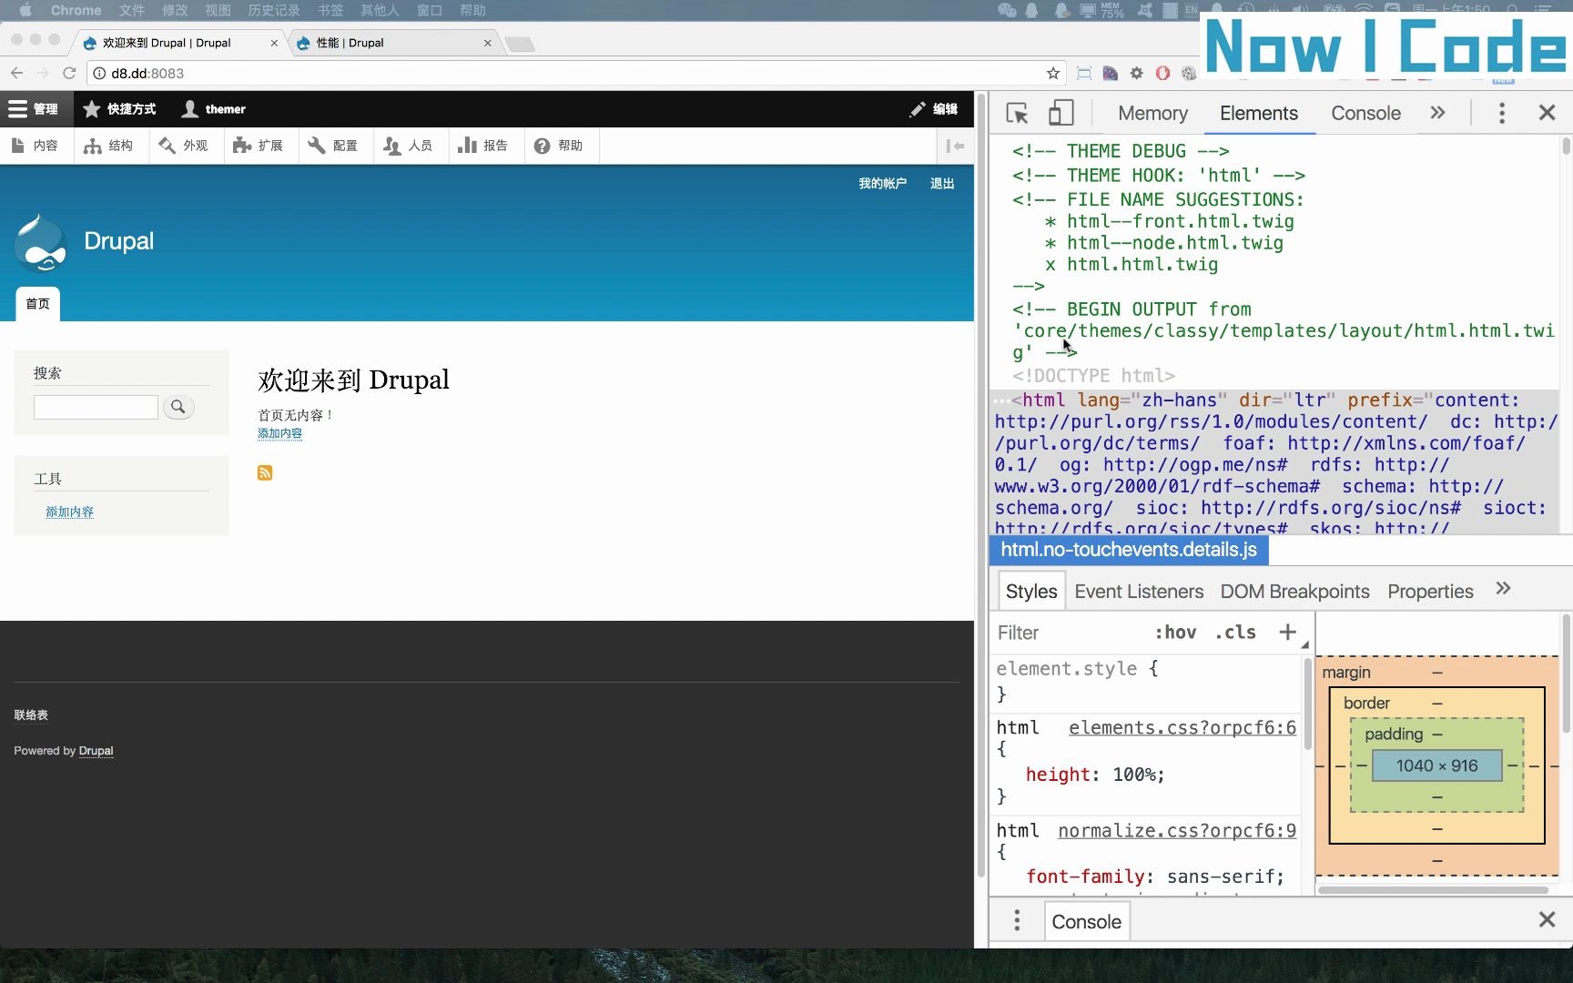The width and height of the screenshot is (1573, 983).
Task: Click the Powered by Drupal link
Action: (x=96, y=751)
